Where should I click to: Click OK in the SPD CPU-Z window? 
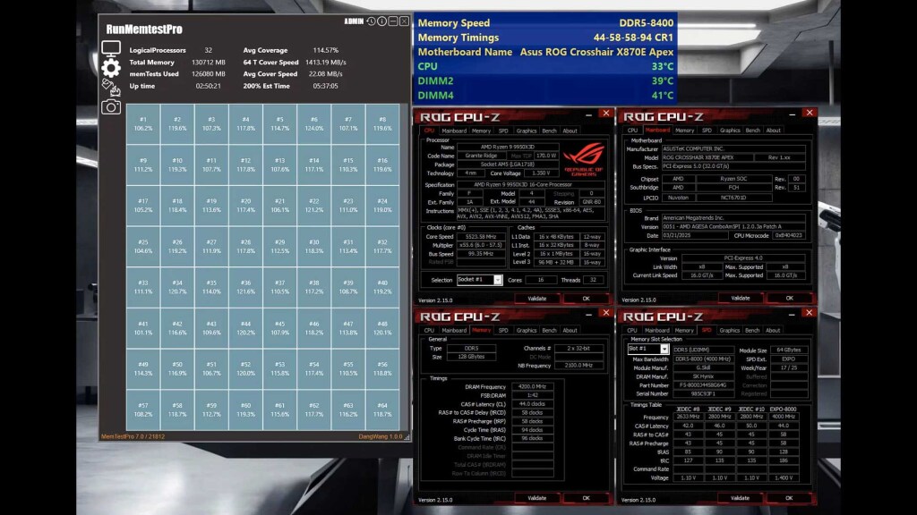pos(789,498)
